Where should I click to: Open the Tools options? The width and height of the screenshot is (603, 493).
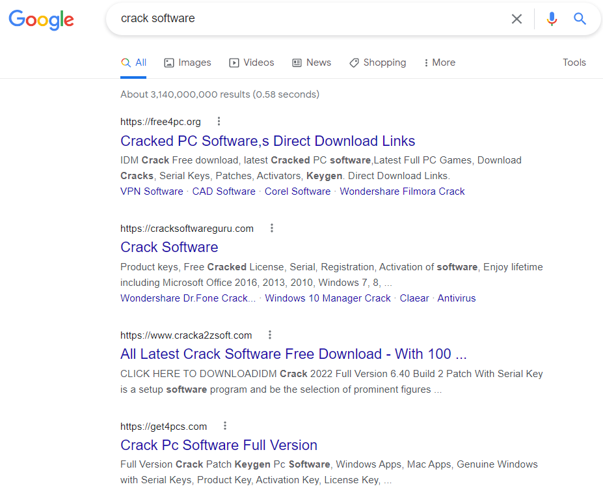tap(574, 63)
